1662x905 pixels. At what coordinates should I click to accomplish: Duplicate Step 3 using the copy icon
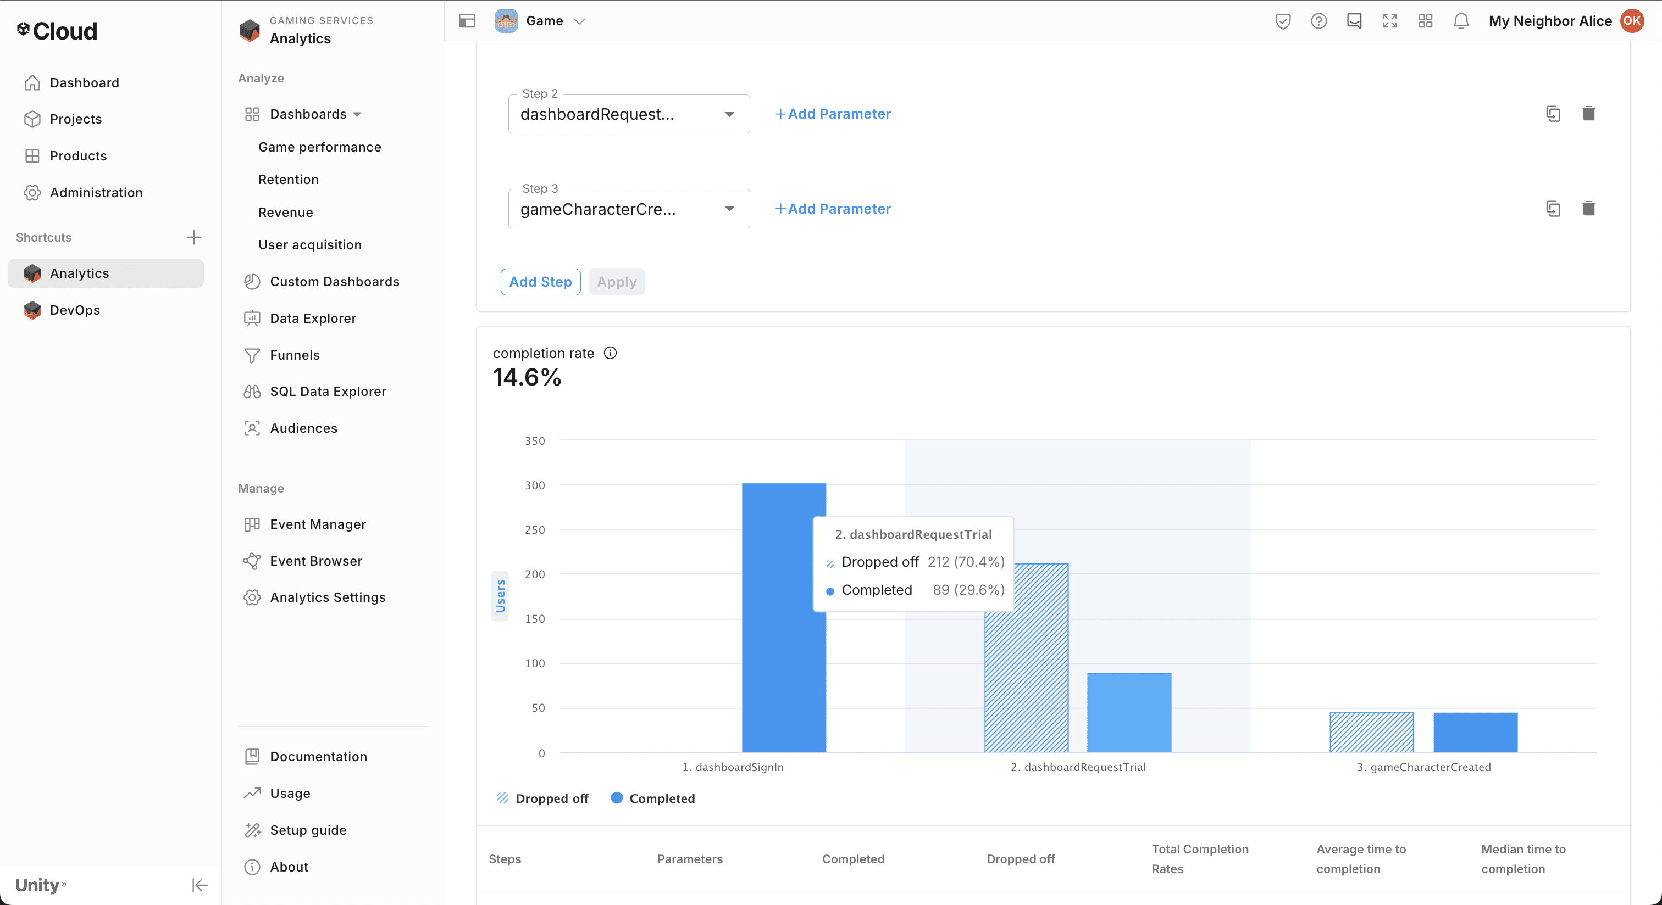pyautogui.click(x=1553, y=208)
